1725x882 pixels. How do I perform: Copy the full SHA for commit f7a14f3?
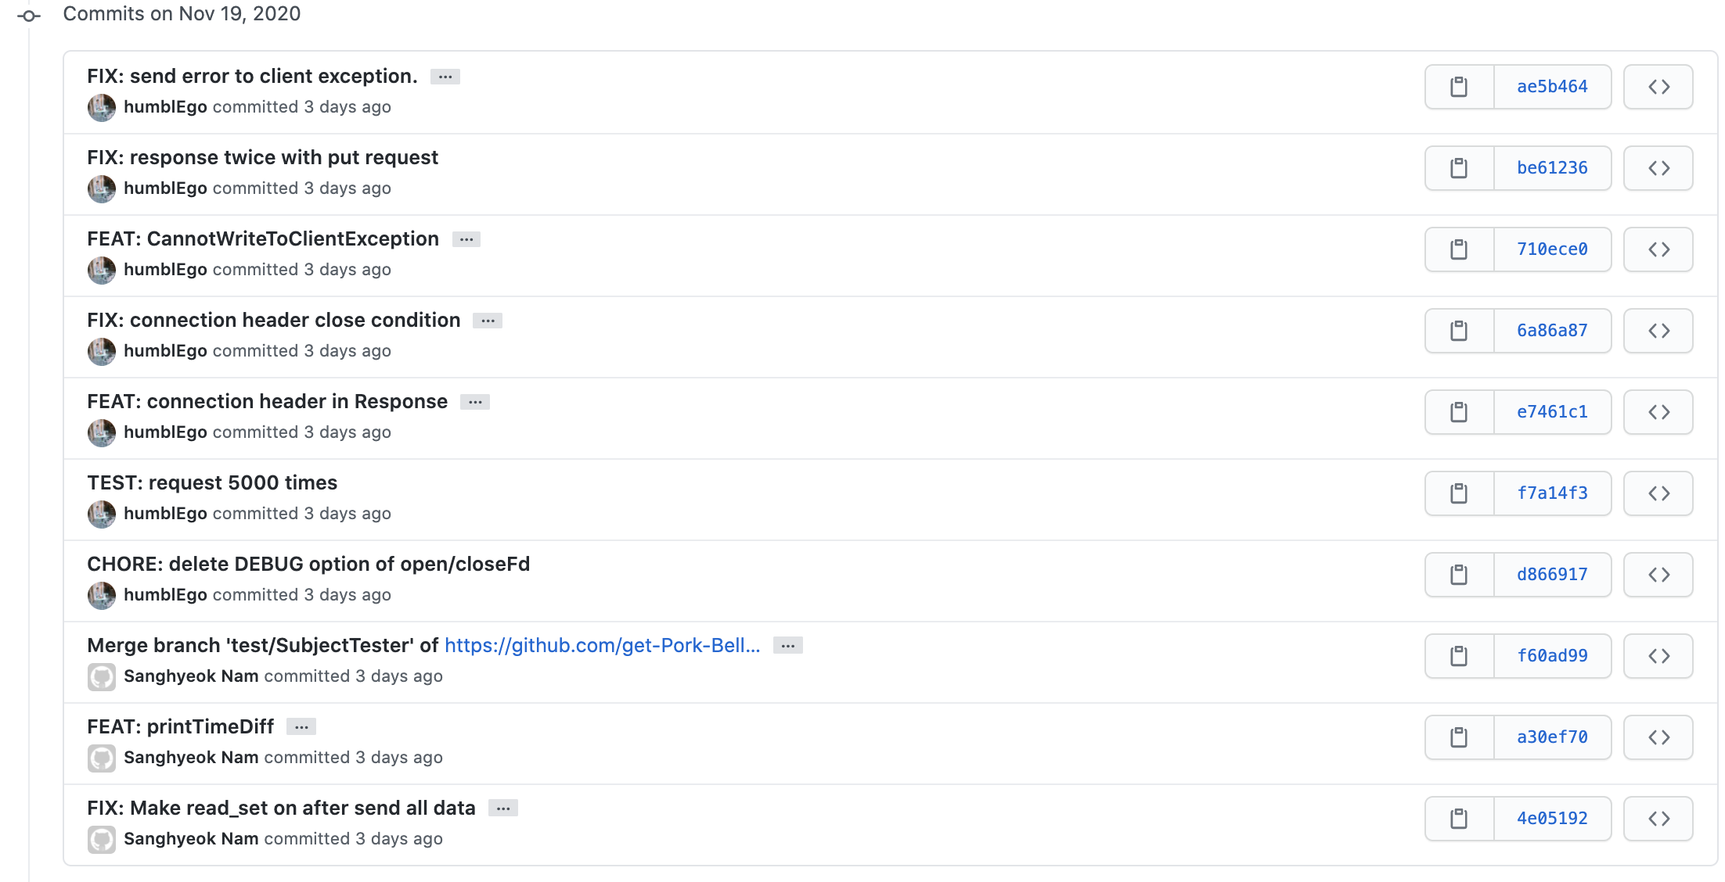1459,493
